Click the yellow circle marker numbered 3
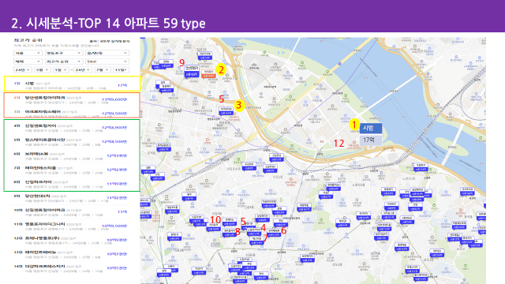The width and height of the screenshot is (505, 284). click(238, 105)
